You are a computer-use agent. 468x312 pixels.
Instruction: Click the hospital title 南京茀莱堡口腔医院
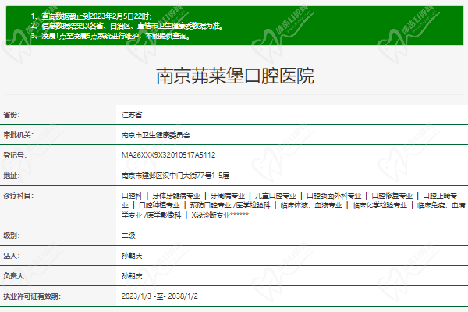pyautogui.click(x=235, y=76)
